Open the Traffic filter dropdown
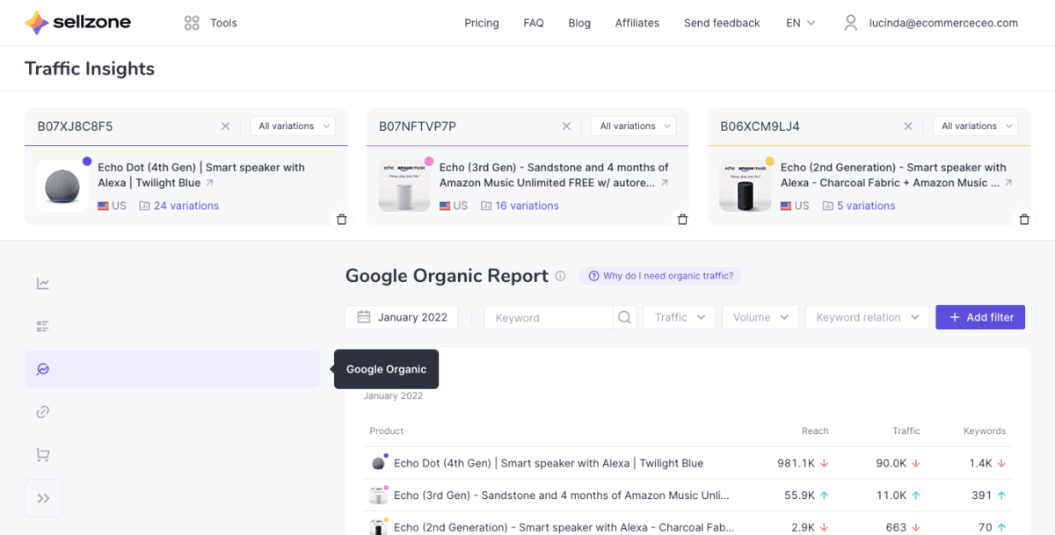Screen dimensions: 1055x535 point(679,317)
